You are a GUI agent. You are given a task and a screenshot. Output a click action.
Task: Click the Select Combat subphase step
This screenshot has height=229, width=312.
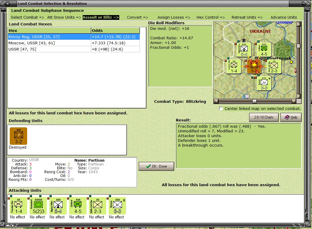coord(27,17)
